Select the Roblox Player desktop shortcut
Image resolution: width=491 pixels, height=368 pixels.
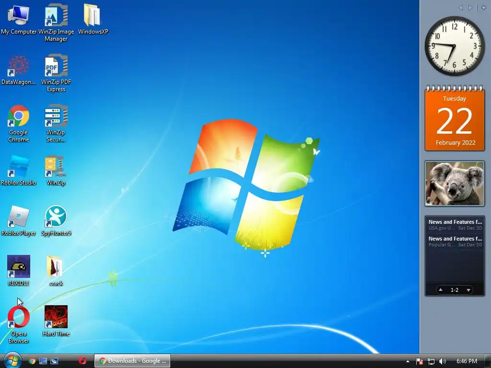pyautogui.click(x=19, y=221)
